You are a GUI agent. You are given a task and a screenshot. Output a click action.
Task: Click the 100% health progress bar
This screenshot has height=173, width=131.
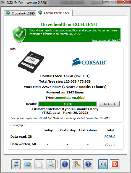point(68,104)
